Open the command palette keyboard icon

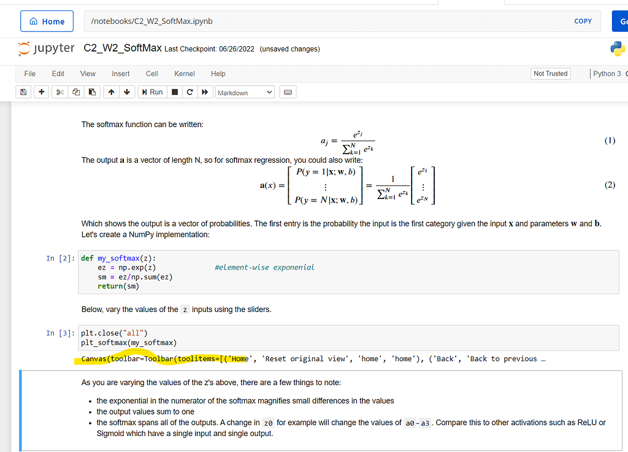click(288, 92)
